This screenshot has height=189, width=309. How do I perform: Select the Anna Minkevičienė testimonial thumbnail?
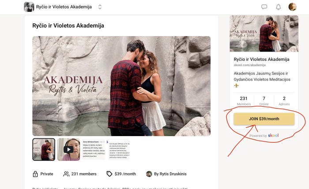tap(94, 149)
